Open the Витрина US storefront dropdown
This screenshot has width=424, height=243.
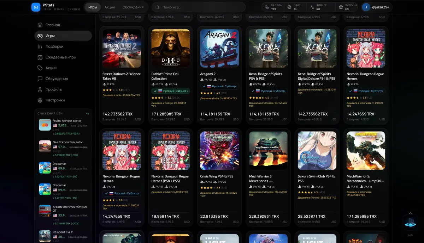(347, 7)
